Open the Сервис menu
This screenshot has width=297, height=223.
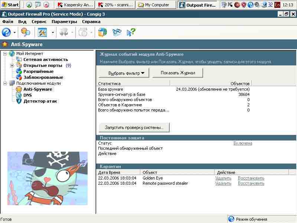[x=39, y=22]
